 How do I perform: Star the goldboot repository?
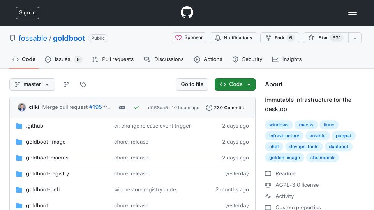tap(326, 38)
